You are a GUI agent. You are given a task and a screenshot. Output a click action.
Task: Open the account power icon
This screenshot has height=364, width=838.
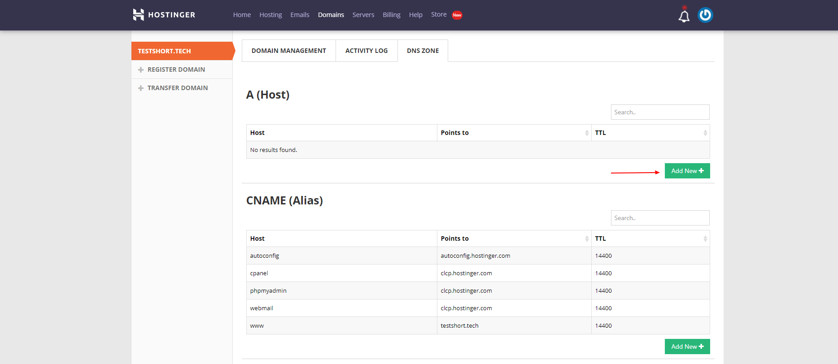point(705,15)
